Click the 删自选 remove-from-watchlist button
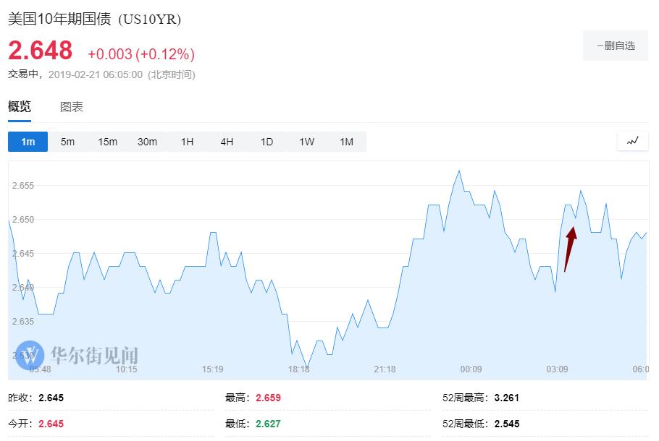659x441 pixels. (616, 46)
